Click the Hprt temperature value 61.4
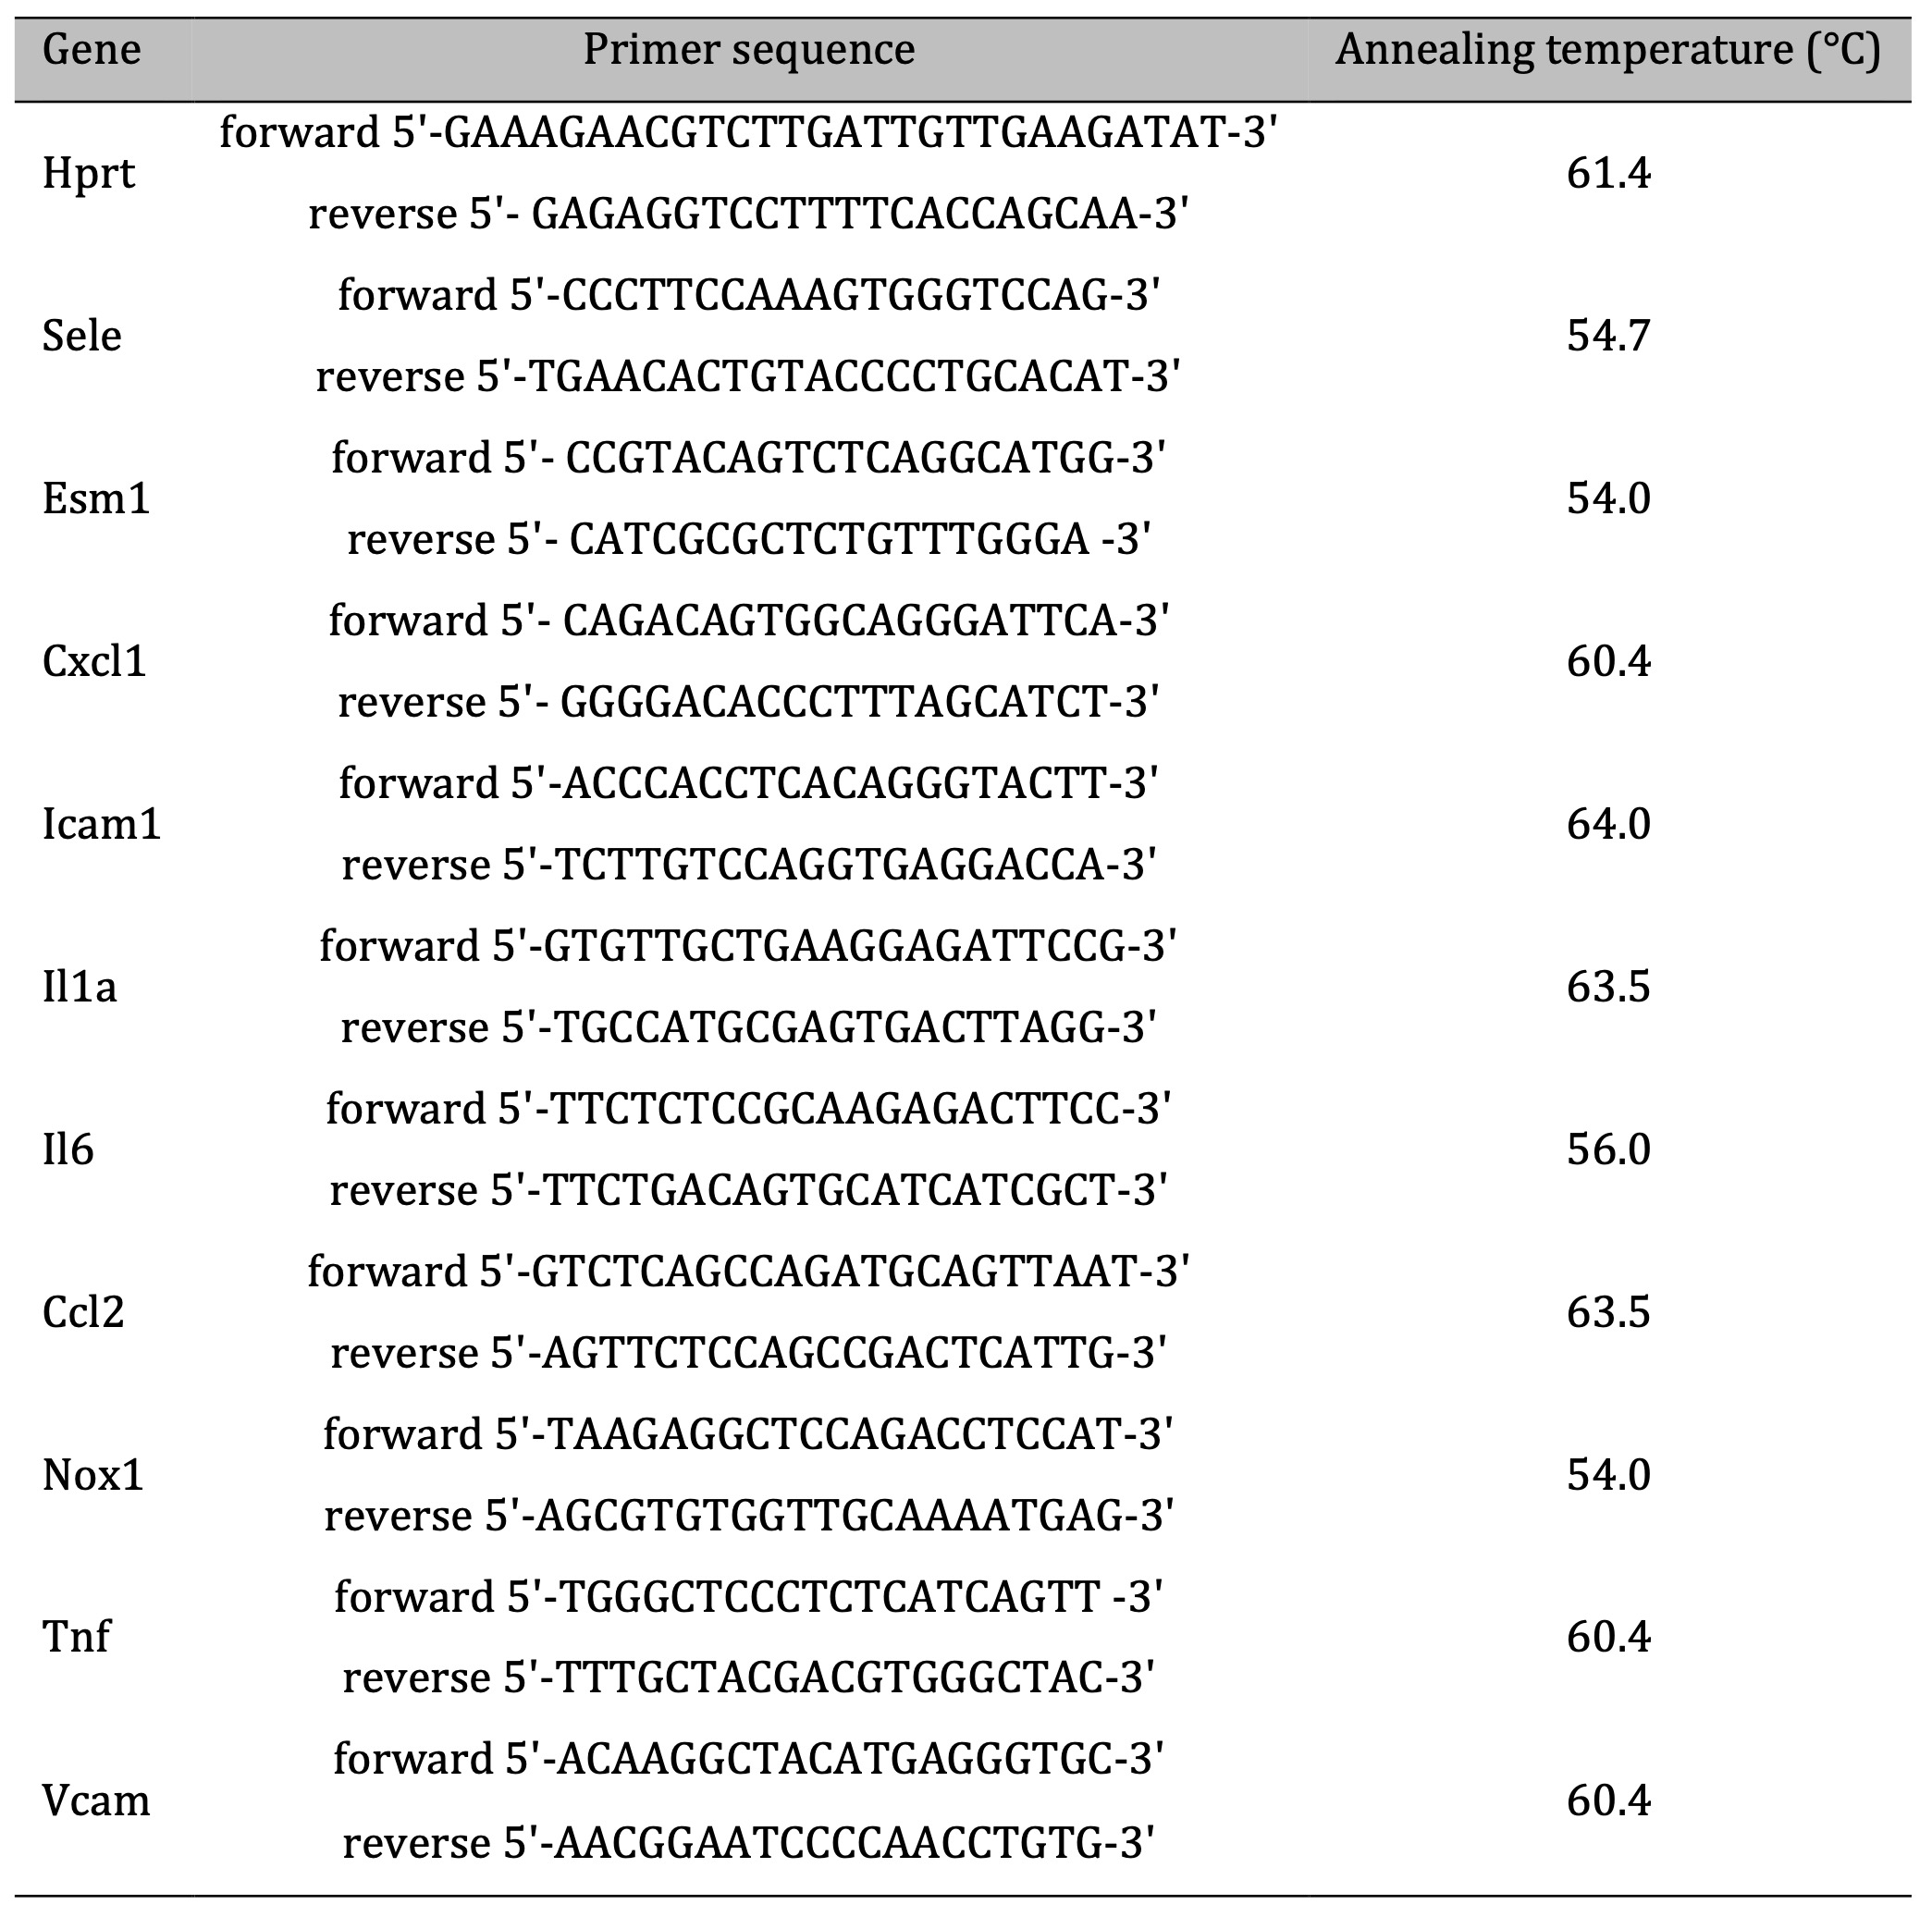This screenshot has height=1917, width=1932. 1608,174
